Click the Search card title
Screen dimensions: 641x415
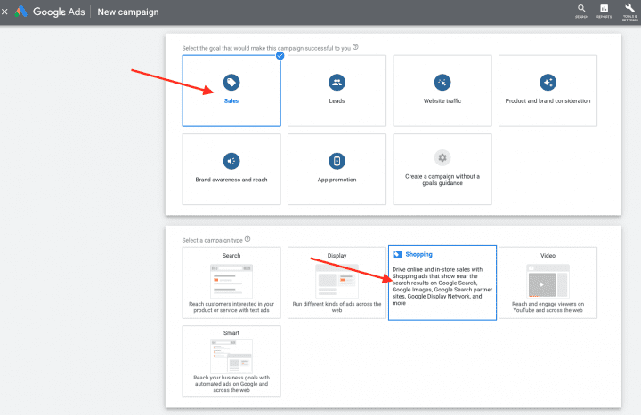click(231, 255)
